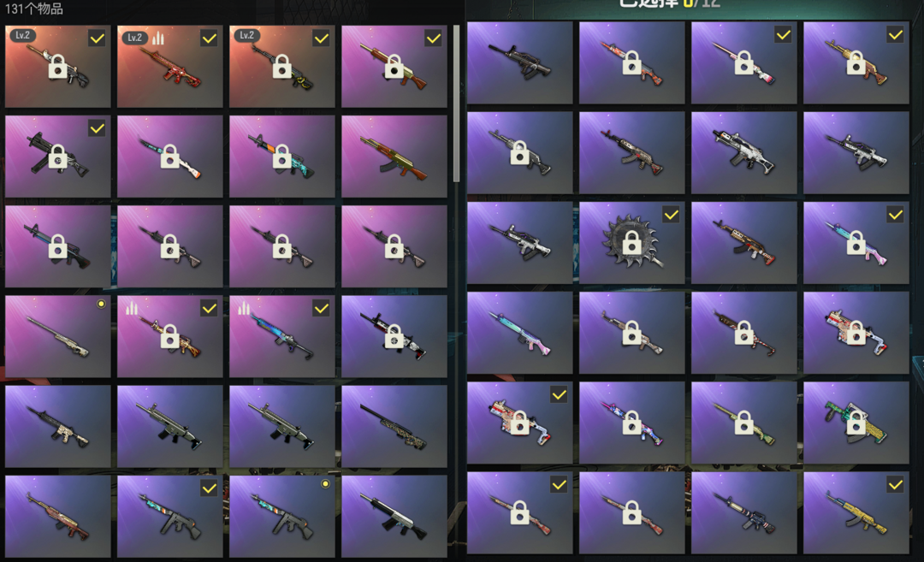Viewport: 924px width, 562px height.
Task: Pick the unlocked teal and pink rifle skin
Action: tap(519, 333)
